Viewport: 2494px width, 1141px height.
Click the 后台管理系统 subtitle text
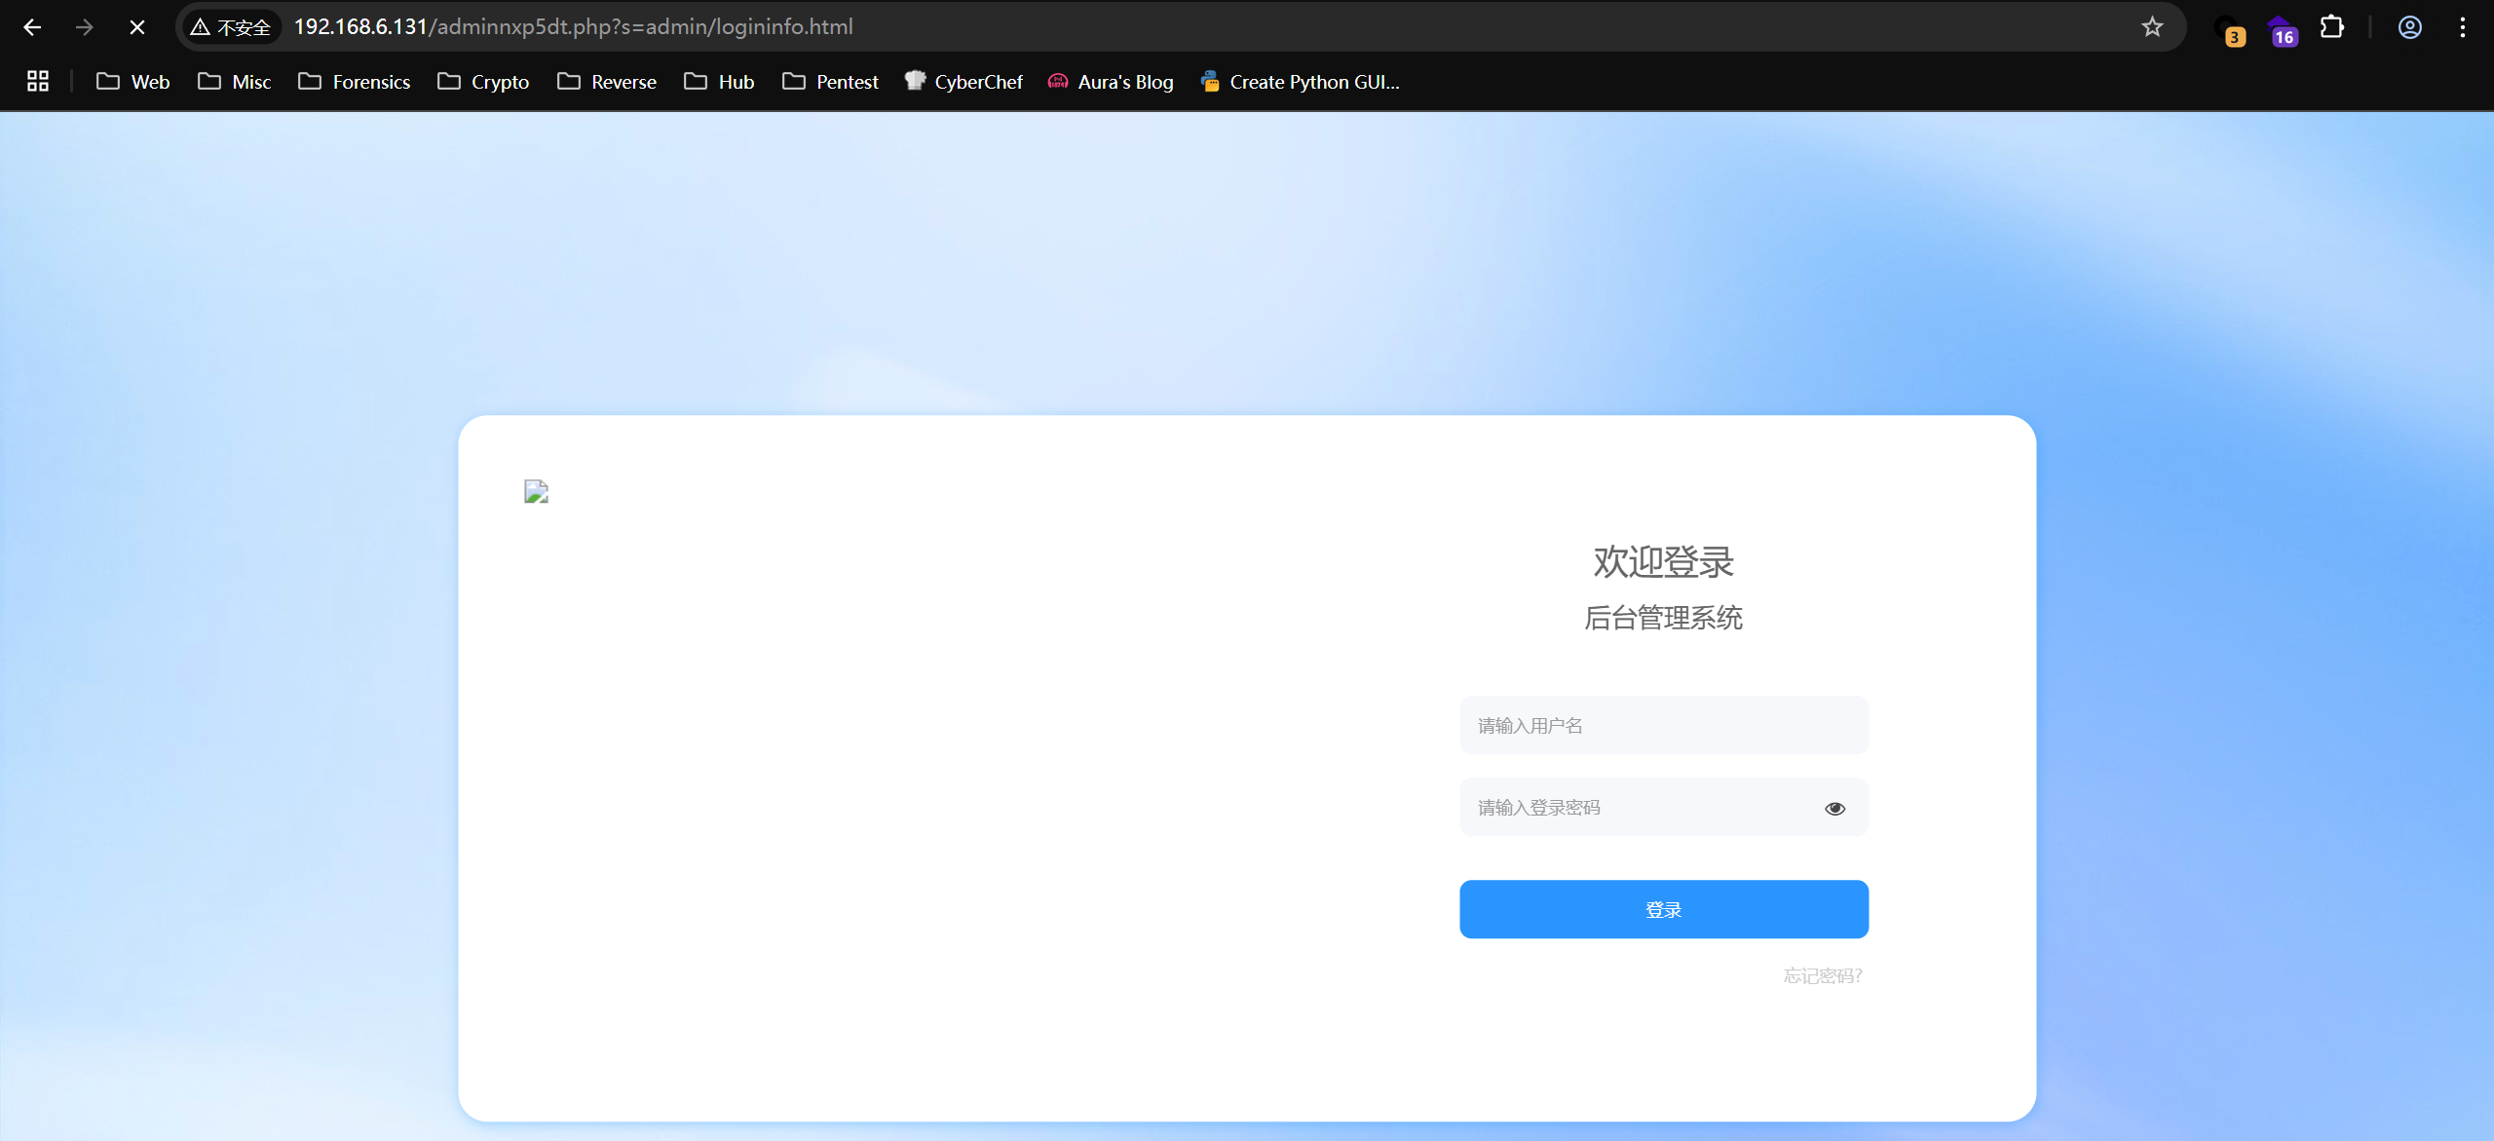(1664, 618)
